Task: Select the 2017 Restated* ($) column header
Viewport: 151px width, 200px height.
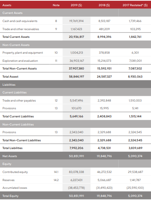Action: coord(135,5)
